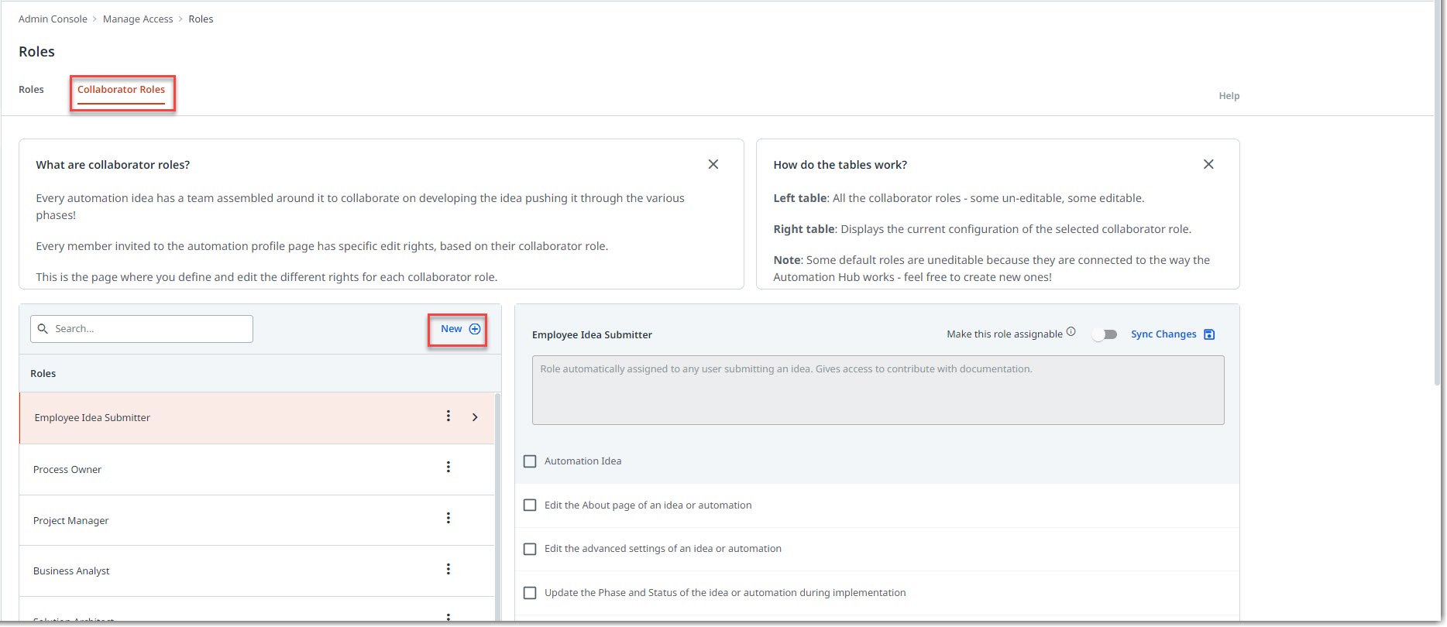Viewport: 1447px width, 627px height.
Task: Toggle 'Make this role assignable' switch
Action: pyautogui.click(x=1105, y=334)
